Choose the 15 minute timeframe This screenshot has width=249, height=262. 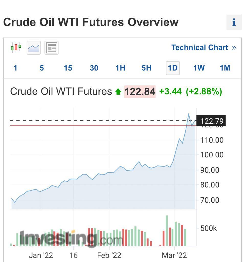(68, 68)
